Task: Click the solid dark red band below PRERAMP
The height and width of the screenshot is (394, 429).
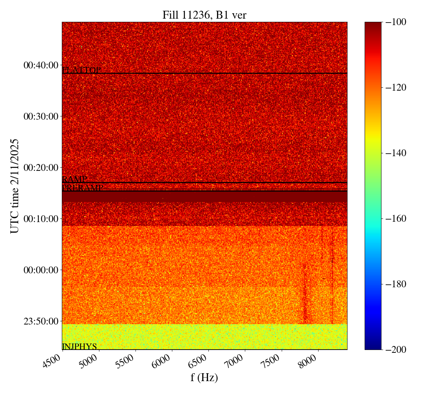Action: (204, 197)
